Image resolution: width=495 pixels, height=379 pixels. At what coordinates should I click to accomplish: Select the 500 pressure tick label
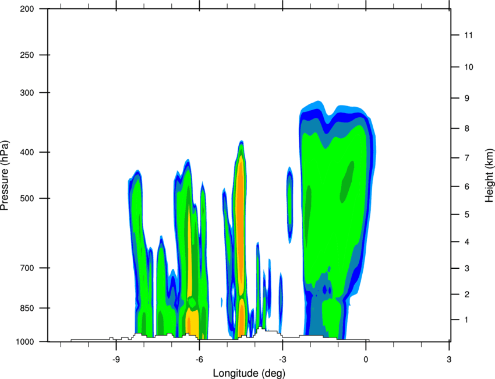tap(27, 198)
